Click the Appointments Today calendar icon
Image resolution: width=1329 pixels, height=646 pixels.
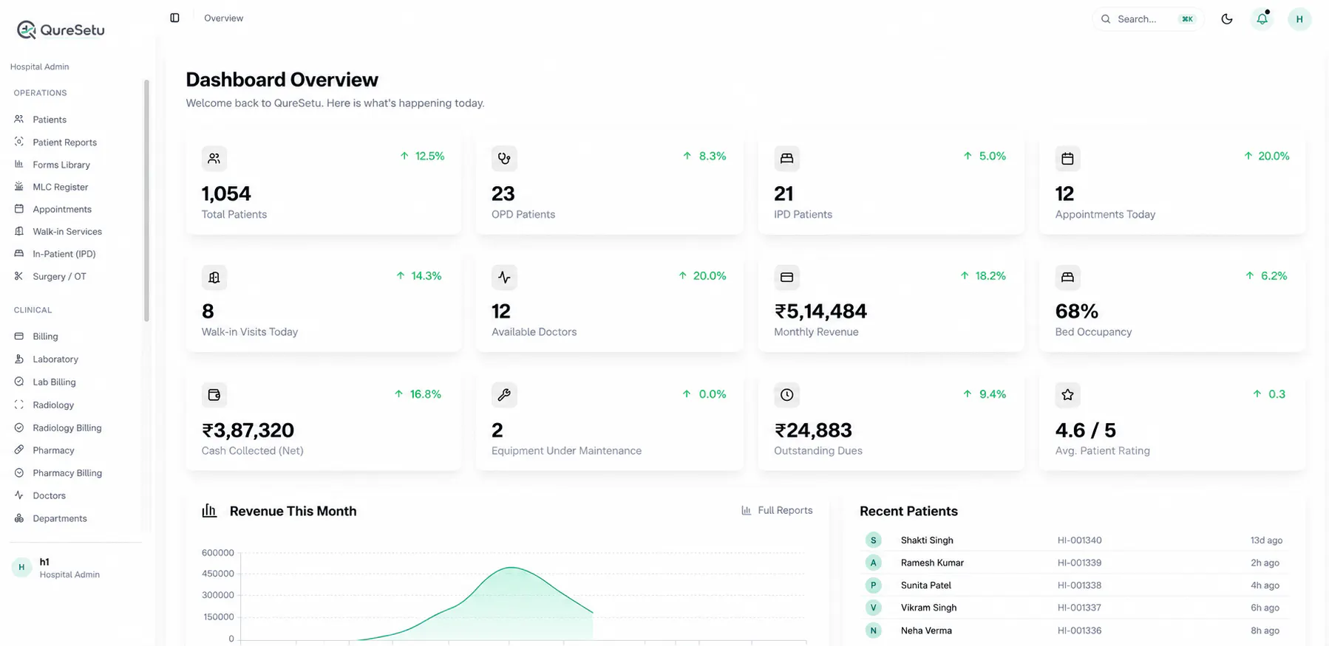tap(1067, 158)
